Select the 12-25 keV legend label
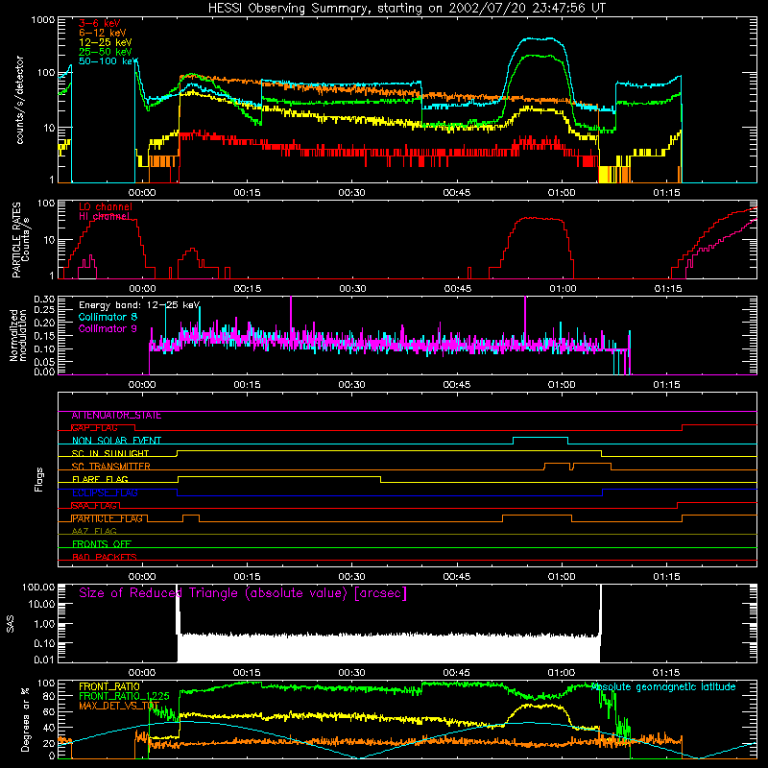 (x=106, y=42)
